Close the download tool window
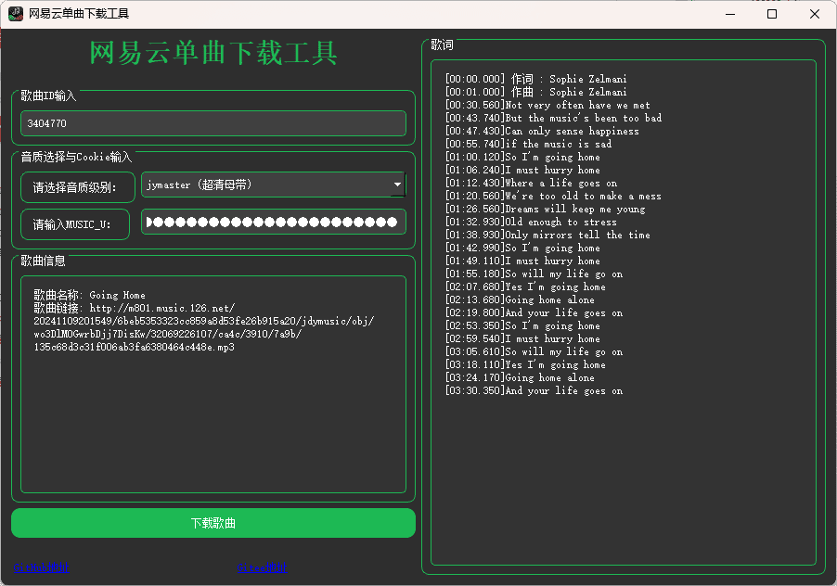The width and height of the screenshot is (837, 586). pyautogui.click(x=815, y=14)
